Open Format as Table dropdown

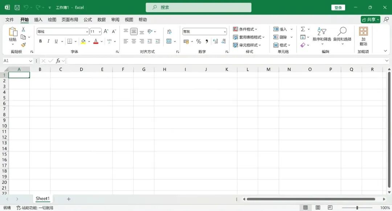pyautogui.click(x=249, y=37)
